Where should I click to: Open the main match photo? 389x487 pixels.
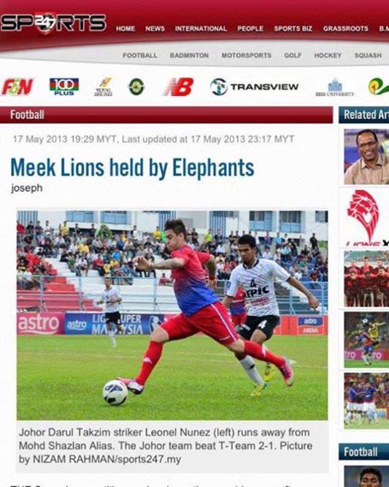[x=172, y=315]
